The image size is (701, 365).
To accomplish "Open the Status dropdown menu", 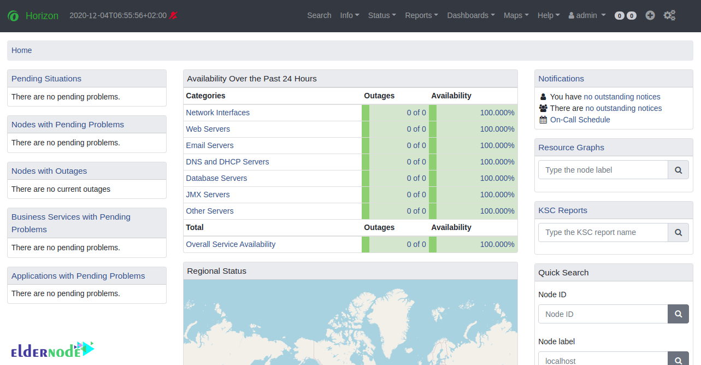I will (x=381, y=15).
